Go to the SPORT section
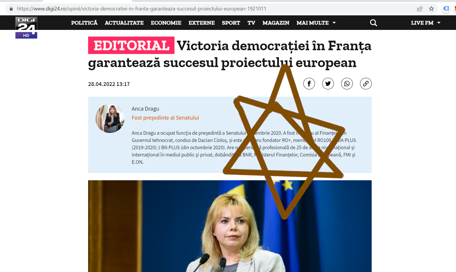The width and height of the screenshot is (456, 272). [x=231, y=23]
